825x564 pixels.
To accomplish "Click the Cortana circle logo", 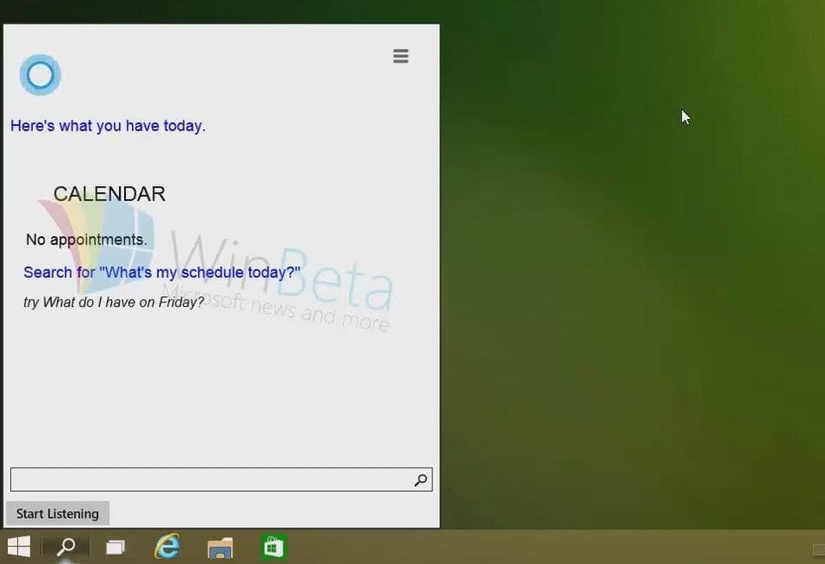I will [41, 75].
